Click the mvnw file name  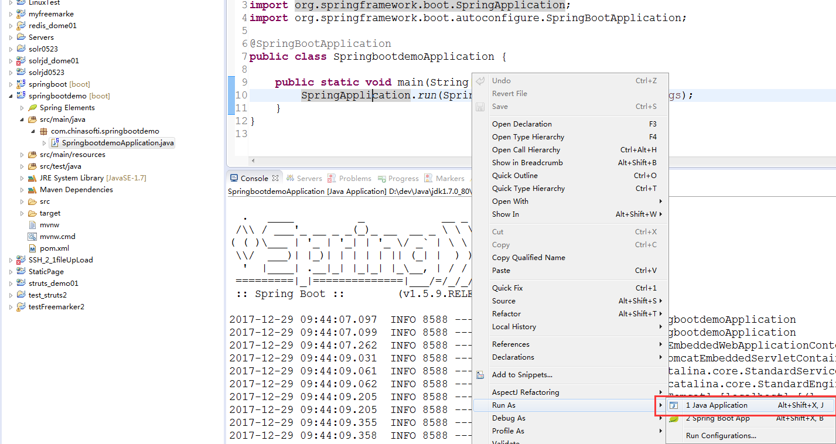(x=49, y=225)
